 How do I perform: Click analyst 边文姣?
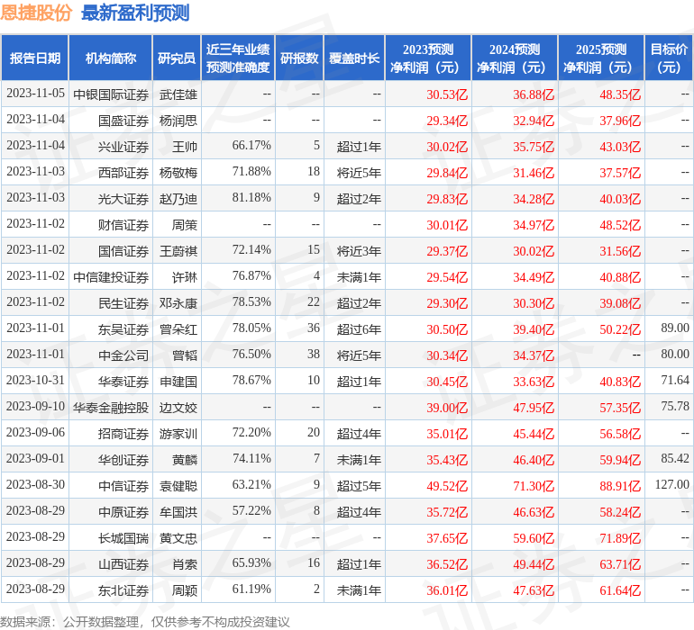pyautogui.click(x=178, y=407)
